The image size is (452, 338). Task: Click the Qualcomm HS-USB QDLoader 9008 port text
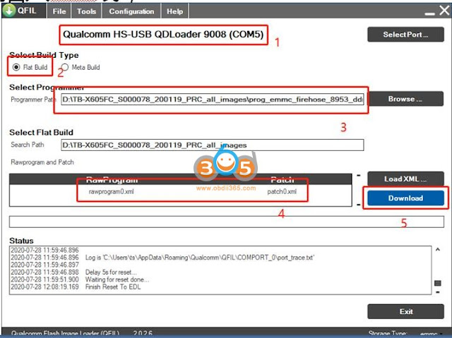163,35
